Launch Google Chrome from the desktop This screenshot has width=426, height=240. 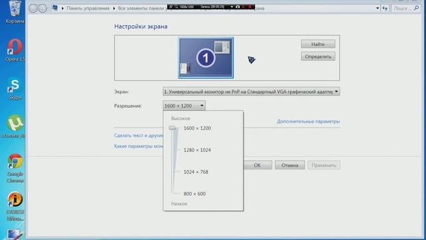(15, 168)
